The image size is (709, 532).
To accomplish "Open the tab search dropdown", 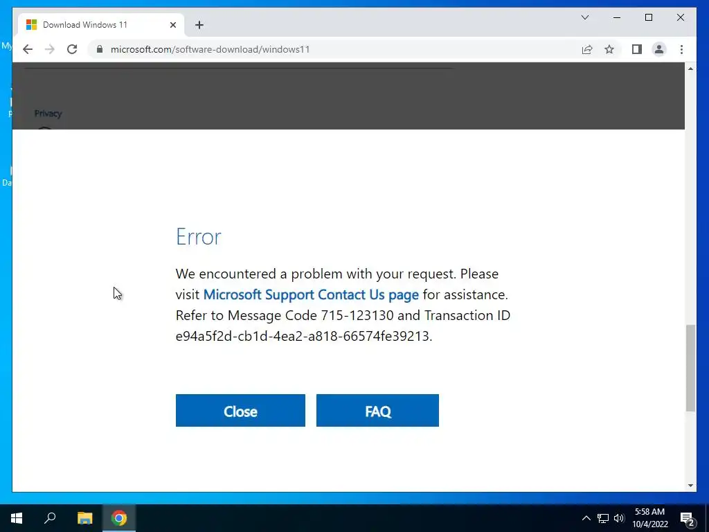I will click(x=584, y=17).
